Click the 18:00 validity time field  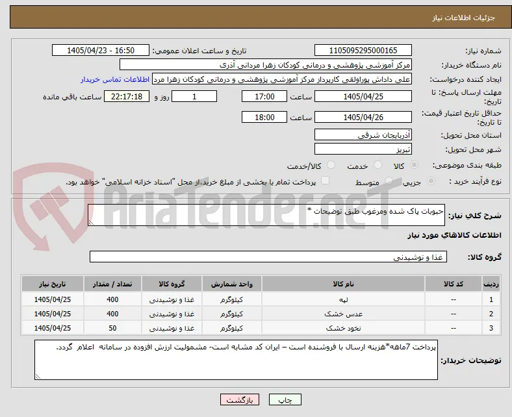tap(264, 117)
